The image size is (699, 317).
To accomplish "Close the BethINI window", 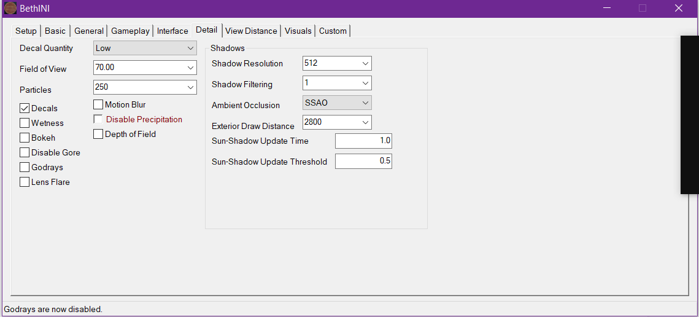I will coord(679,8).
